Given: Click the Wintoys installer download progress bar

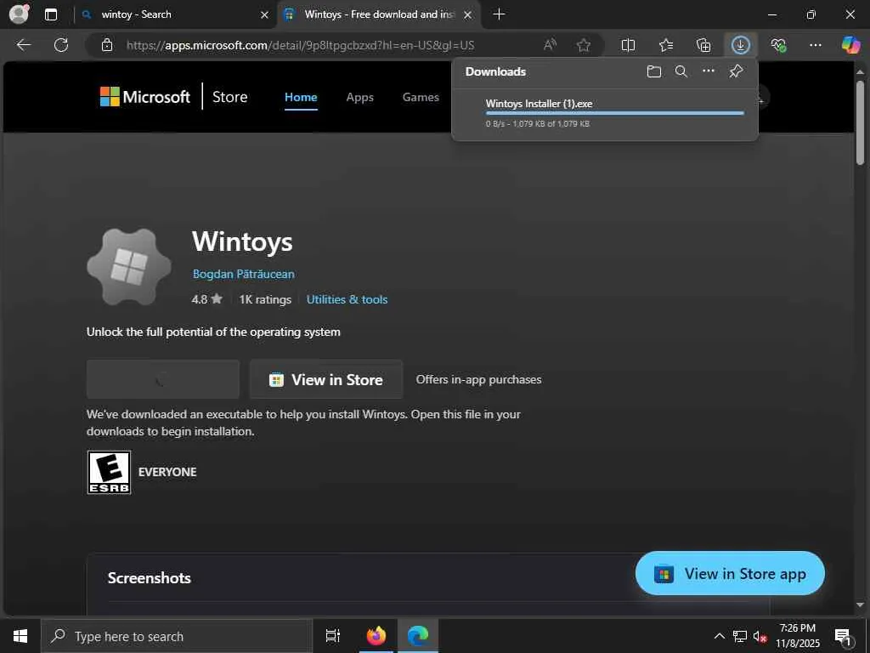Looking at the screenshot, I should pyautogui.click(x=615, y=113).
